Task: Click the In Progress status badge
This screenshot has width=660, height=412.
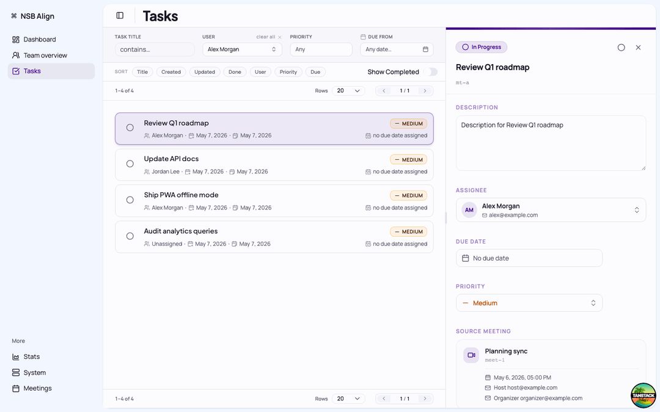Action: (x=482, y=47)
